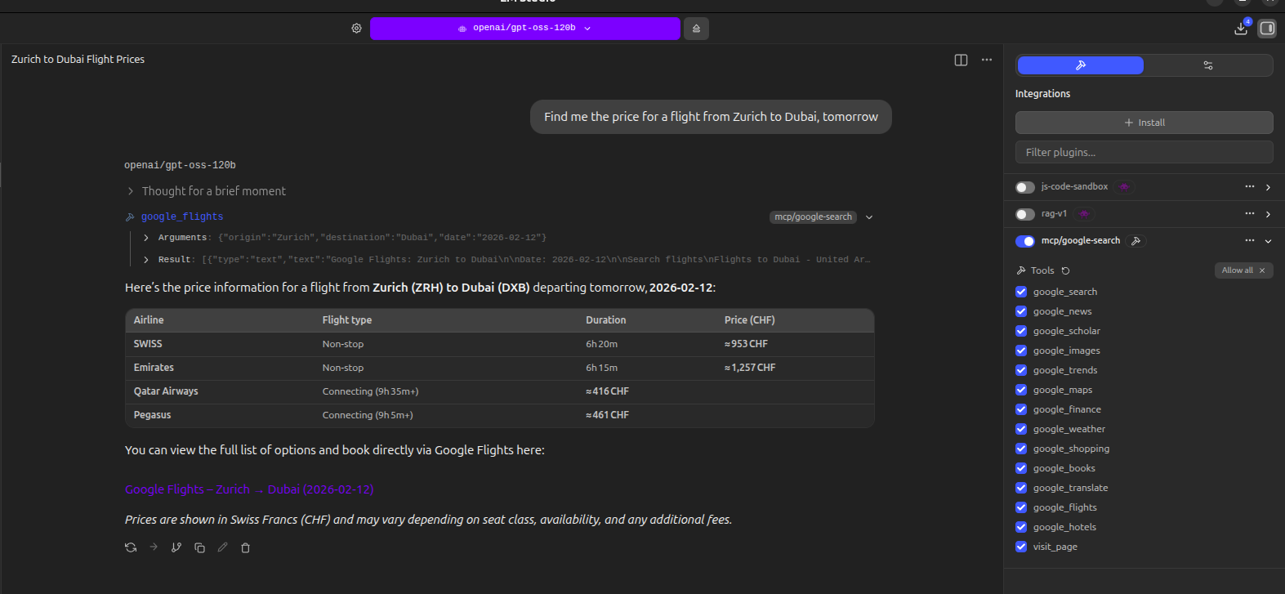This screenshot has width=1285, height=594.
Task: Uncheck the google_search tool
Action: pos(1021,292)
